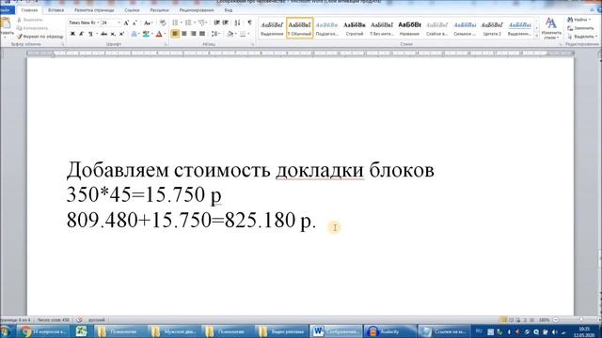
Task: Open the borders dropdown
Action: tap(248, 34)
